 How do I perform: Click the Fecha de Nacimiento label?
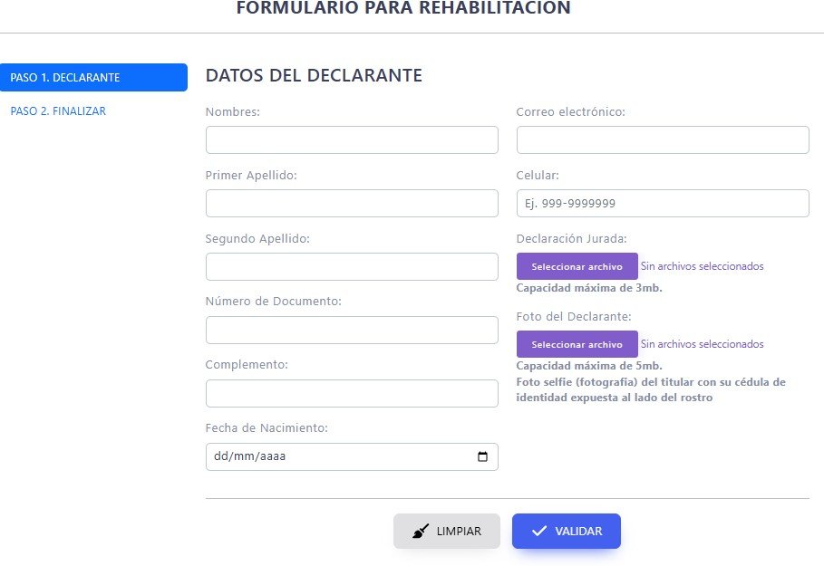coord(267,428)
